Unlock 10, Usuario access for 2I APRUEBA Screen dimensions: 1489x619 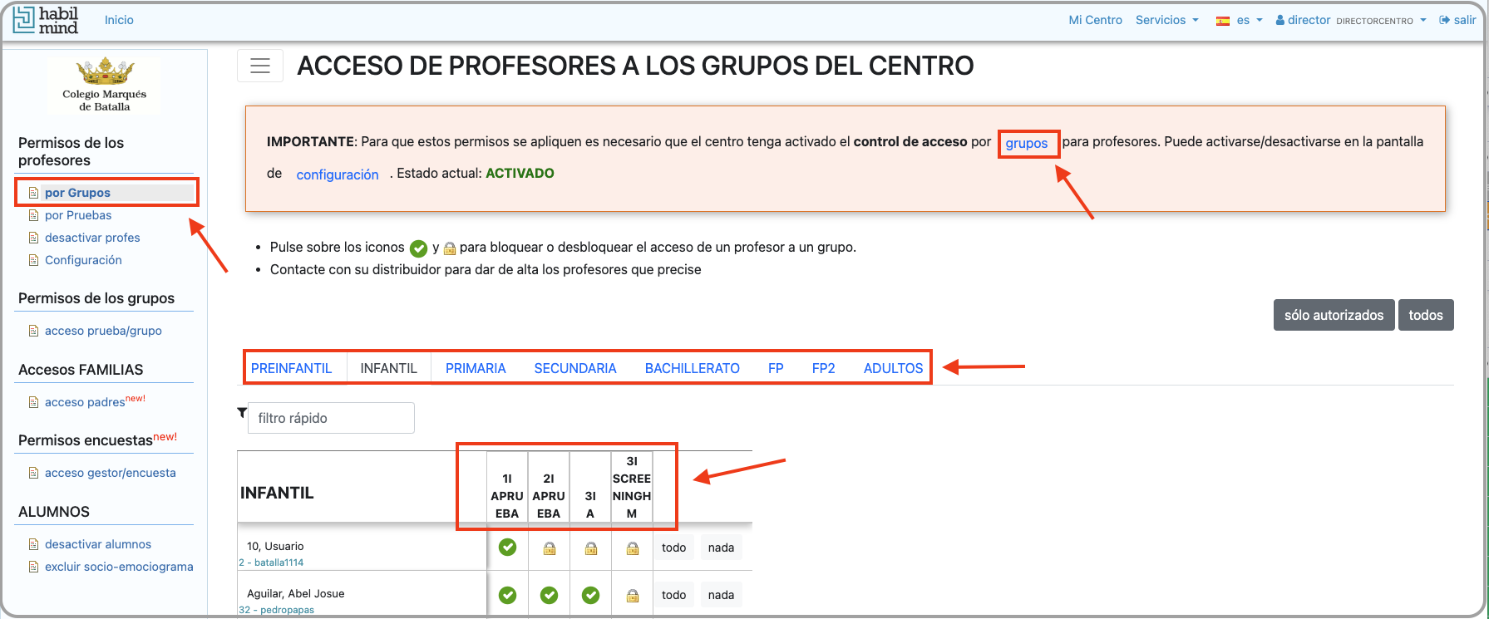[x=549, y=548]
